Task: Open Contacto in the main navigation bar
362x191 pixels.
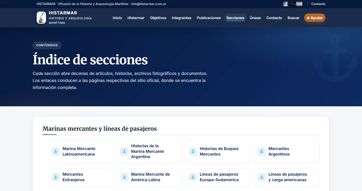Action: (x=274, y=18)
